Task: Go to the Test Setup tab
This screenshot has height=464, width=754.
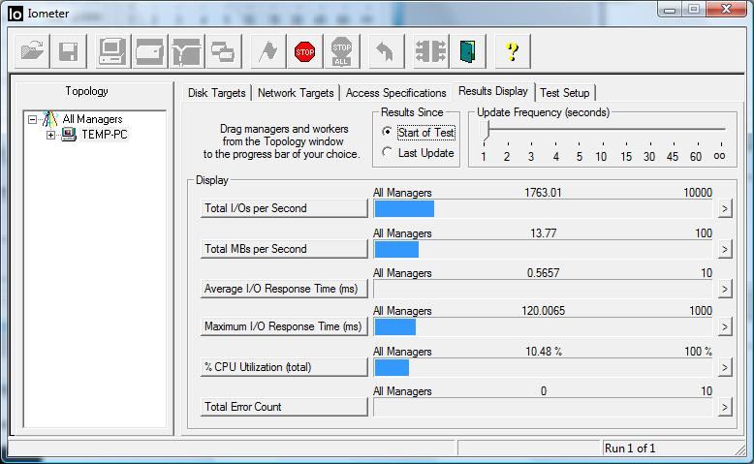Action: coord(565,93)
